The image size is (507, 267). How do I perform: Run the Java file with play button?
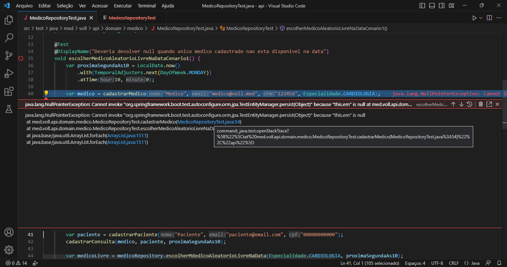point(474,18)
